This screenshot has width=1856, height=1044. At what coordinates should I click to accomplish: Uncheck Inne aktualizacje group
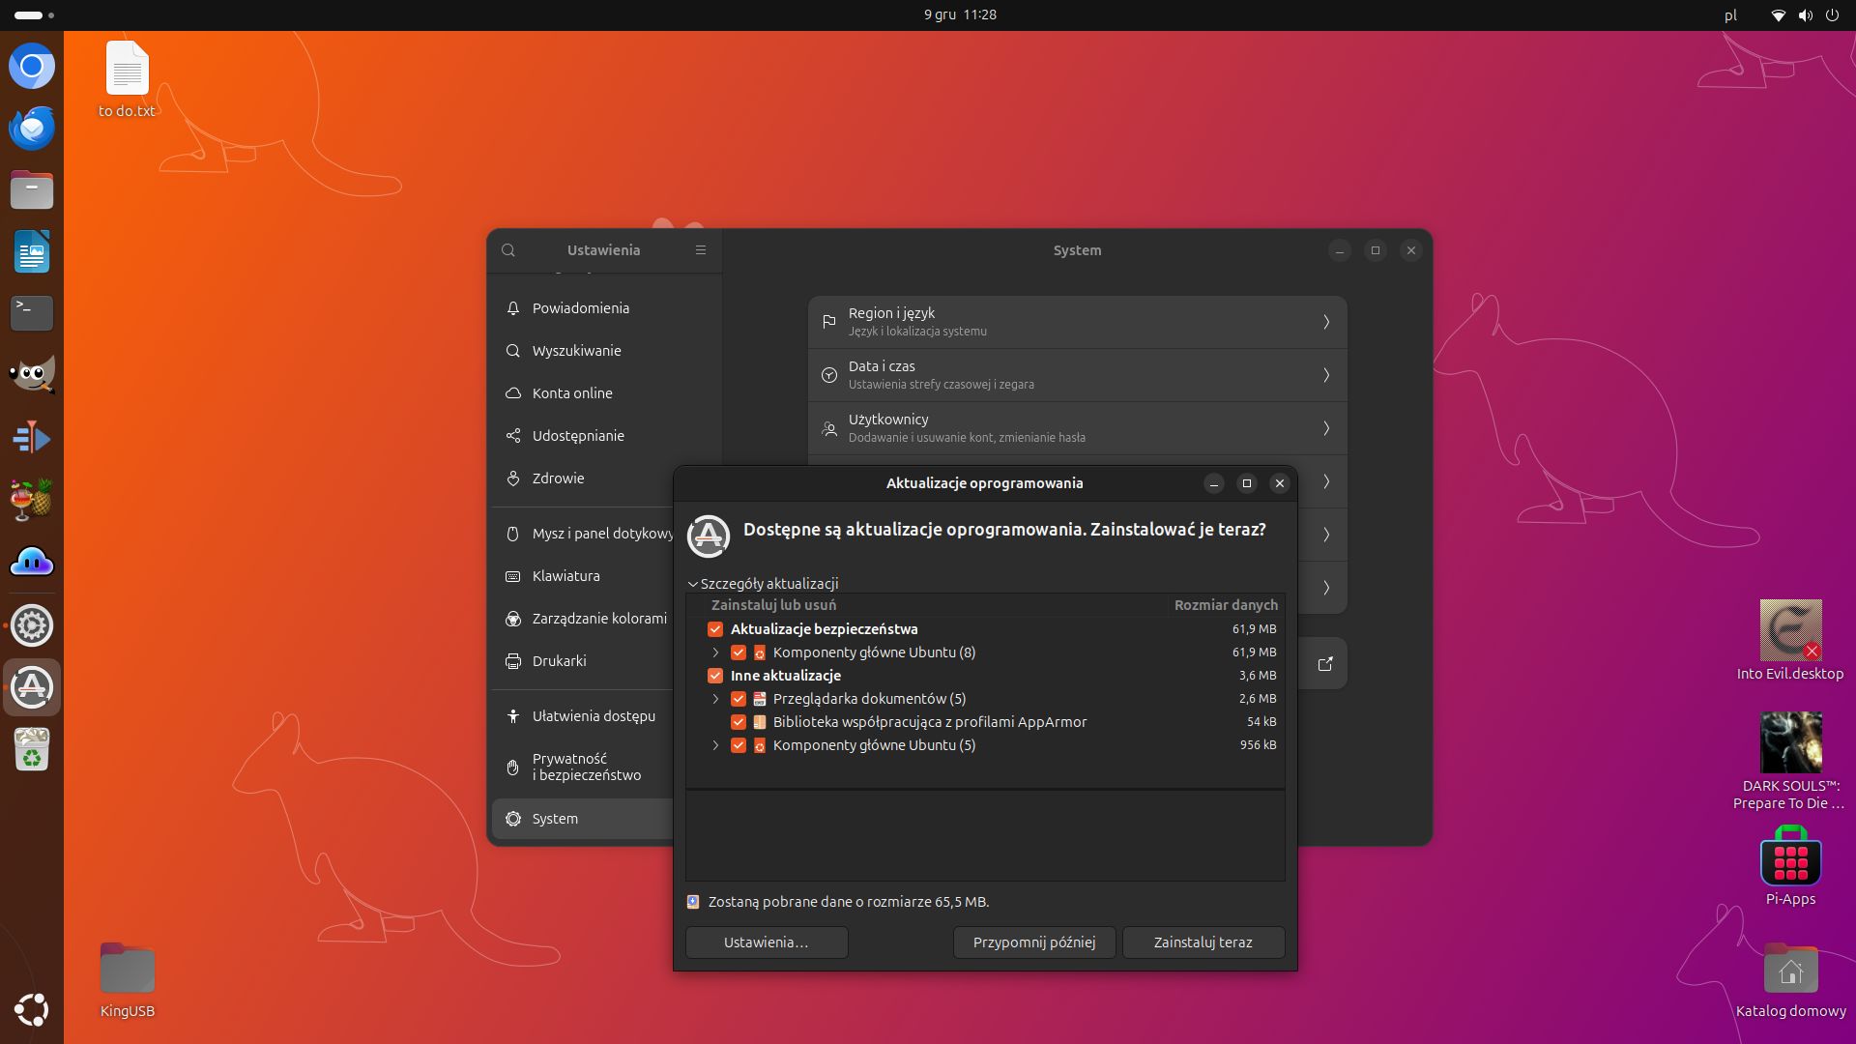[x=715, y=676]
